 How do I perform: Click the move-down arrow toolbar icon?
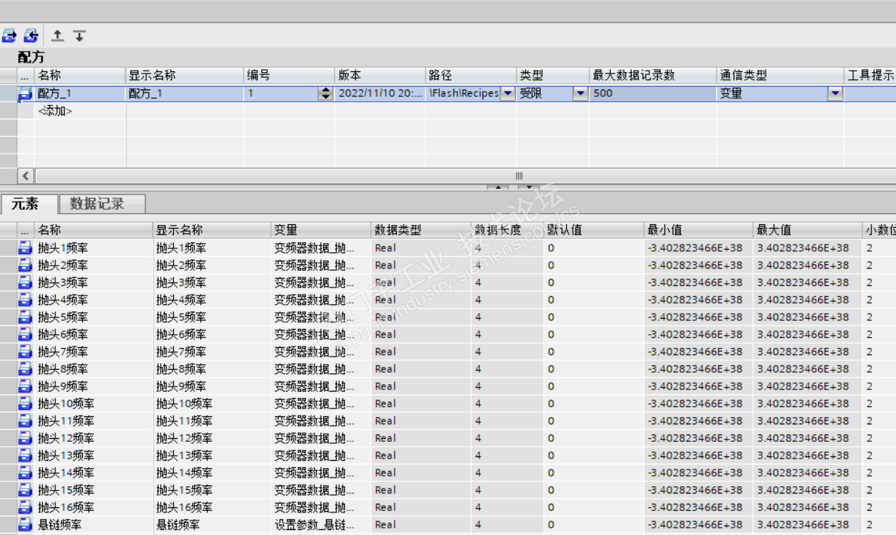(x=79, y=35)
